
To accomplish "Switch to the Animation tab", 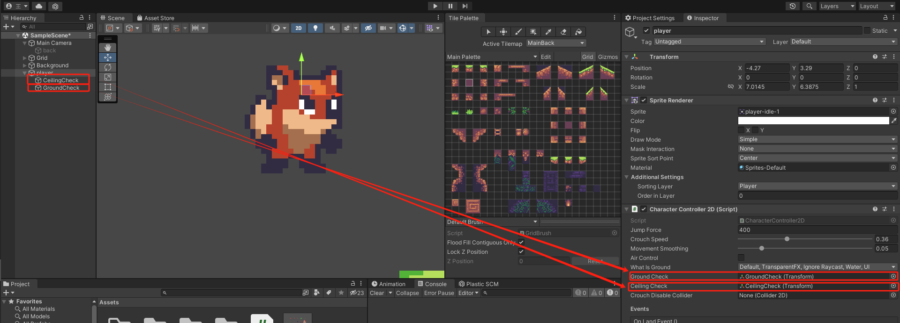I will (x=389, y=284).
